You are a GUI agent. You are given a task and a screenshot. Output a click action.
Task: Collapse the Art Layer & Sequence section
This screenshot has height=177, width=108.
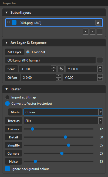point(6,43)
